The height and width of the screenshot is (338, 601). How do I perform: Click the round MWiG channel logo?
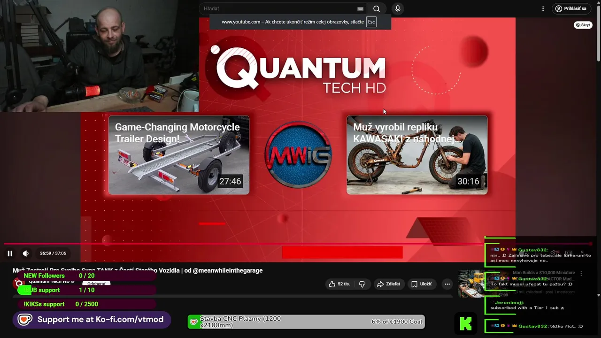pyautogui.click(x=298, y=155)
